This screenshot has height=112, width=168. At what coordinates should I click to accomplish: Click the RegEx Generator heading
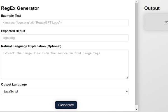pos(20,8)
